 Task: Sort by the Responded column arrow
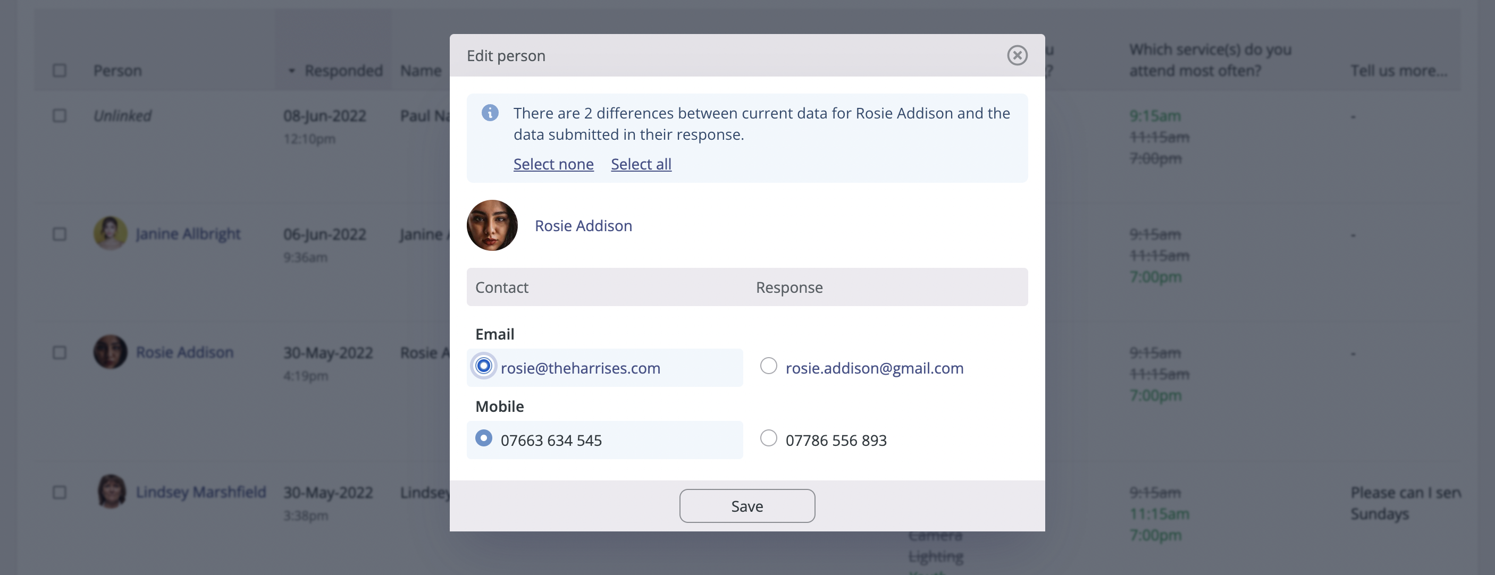(x=292, y=71)
